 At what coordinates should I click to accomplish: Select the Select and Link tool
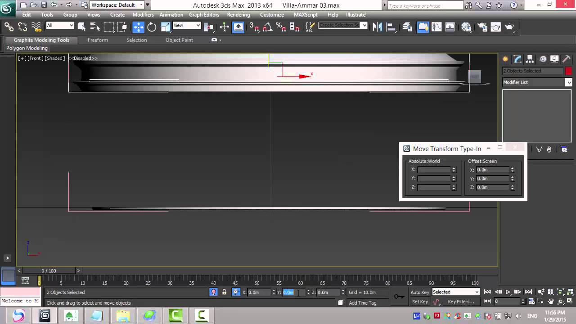point(9,27)
